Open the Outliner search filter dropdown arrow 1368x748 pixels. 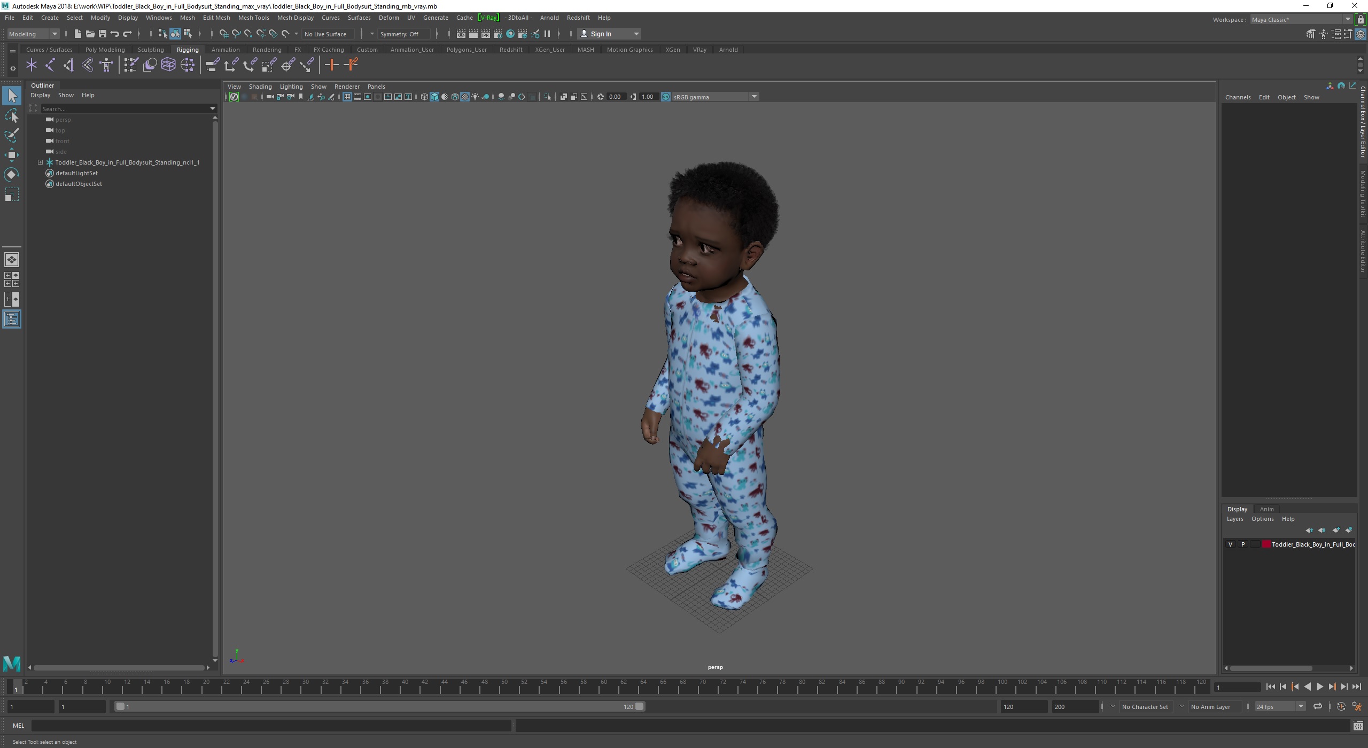point(213,108)
